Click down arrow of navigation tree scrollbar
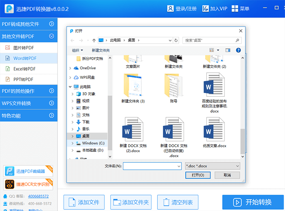 [110, 157]
